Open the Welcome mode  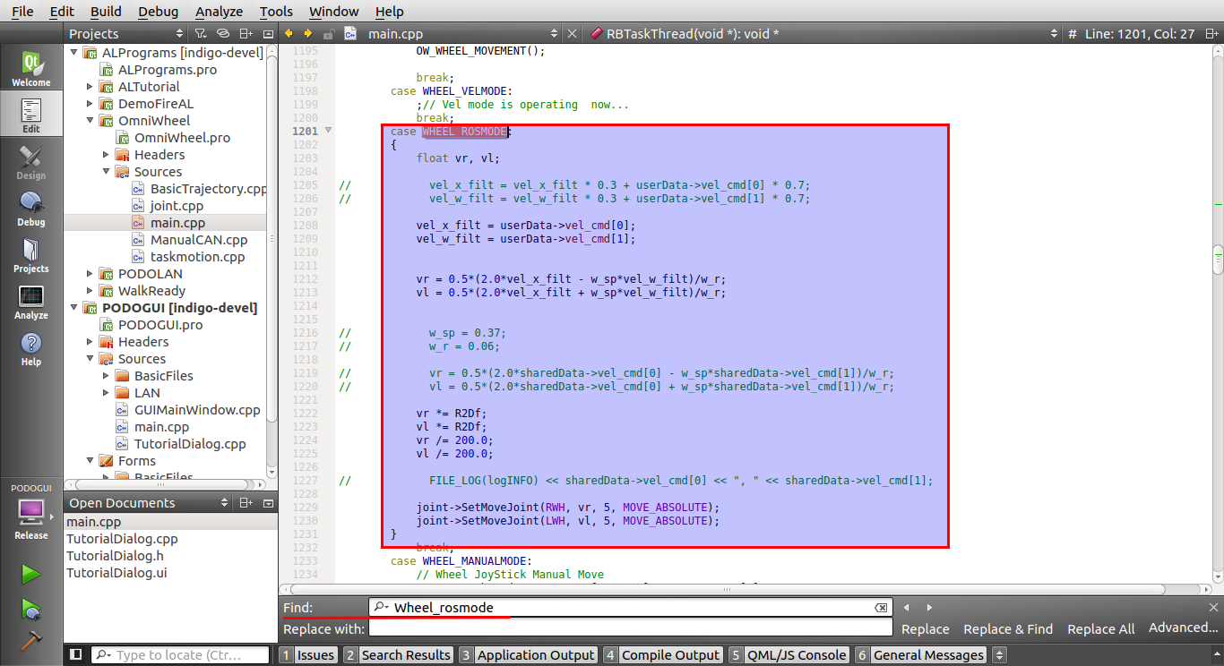tap(30, 69)
